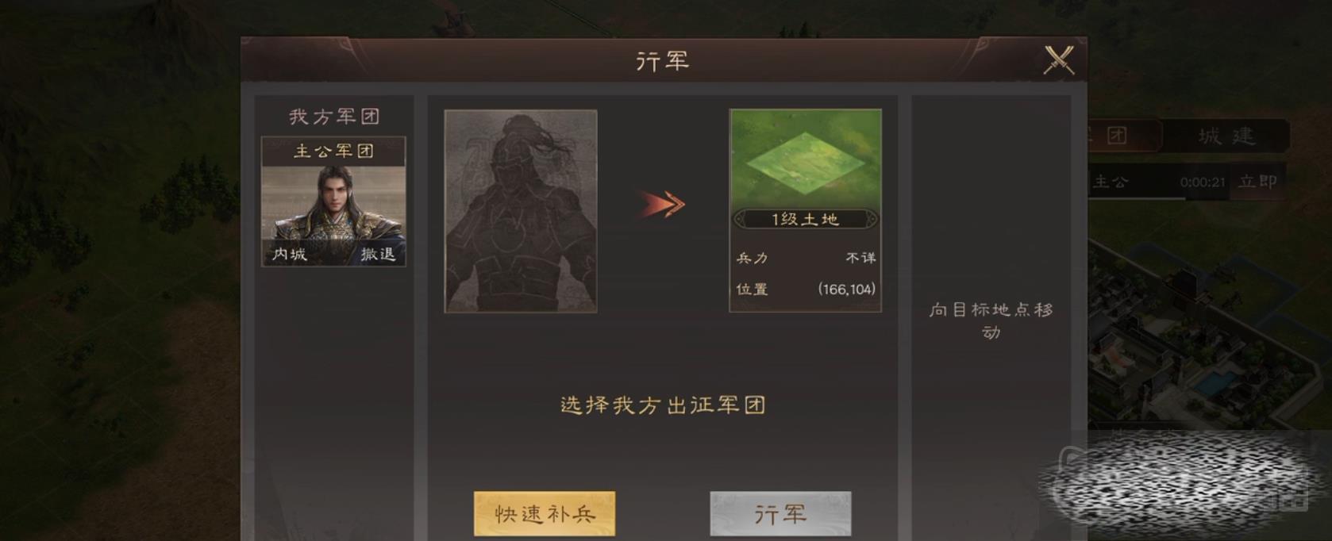
Task: Click the 兵力 不详 troop info row
Action: (806, 258)
